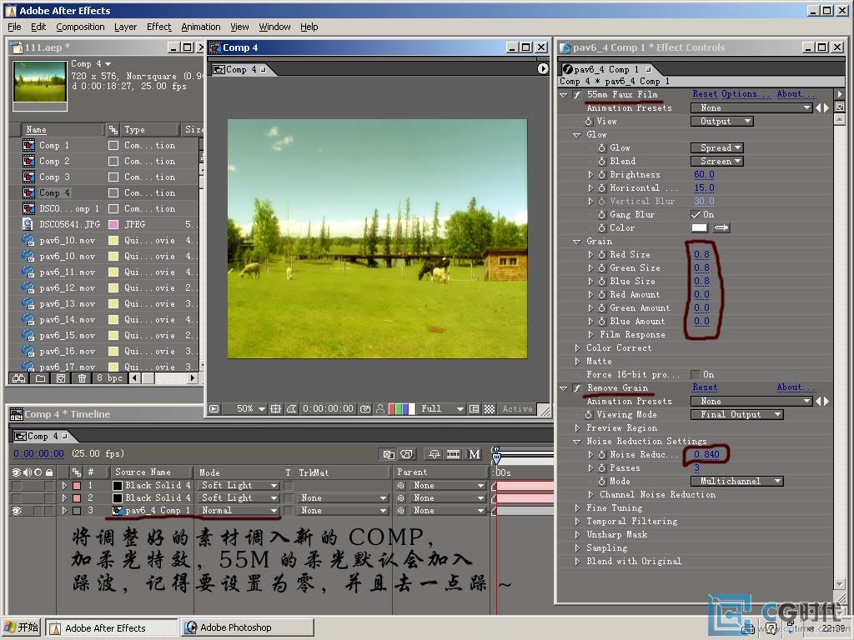Open the Glow type Spread dropdown
This screenshot has width=854, height=640.
tap(716, 147)
